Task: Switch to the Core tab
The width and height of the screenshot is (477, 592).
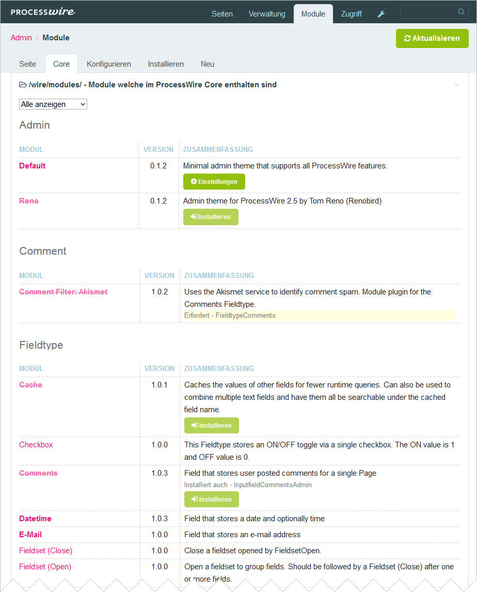Action: tap(61, 64)
